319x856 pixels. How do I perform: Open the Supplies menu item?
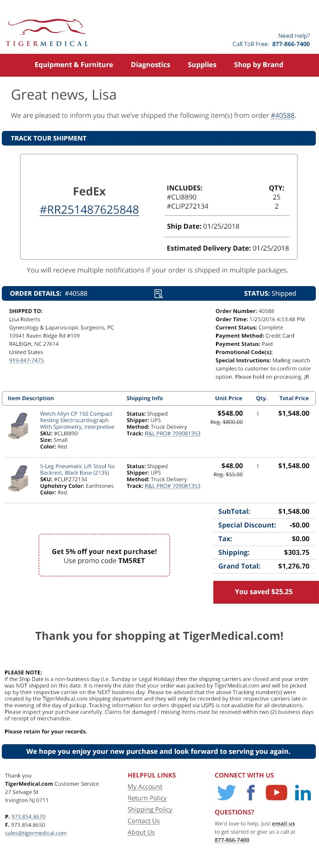[202, 65]
